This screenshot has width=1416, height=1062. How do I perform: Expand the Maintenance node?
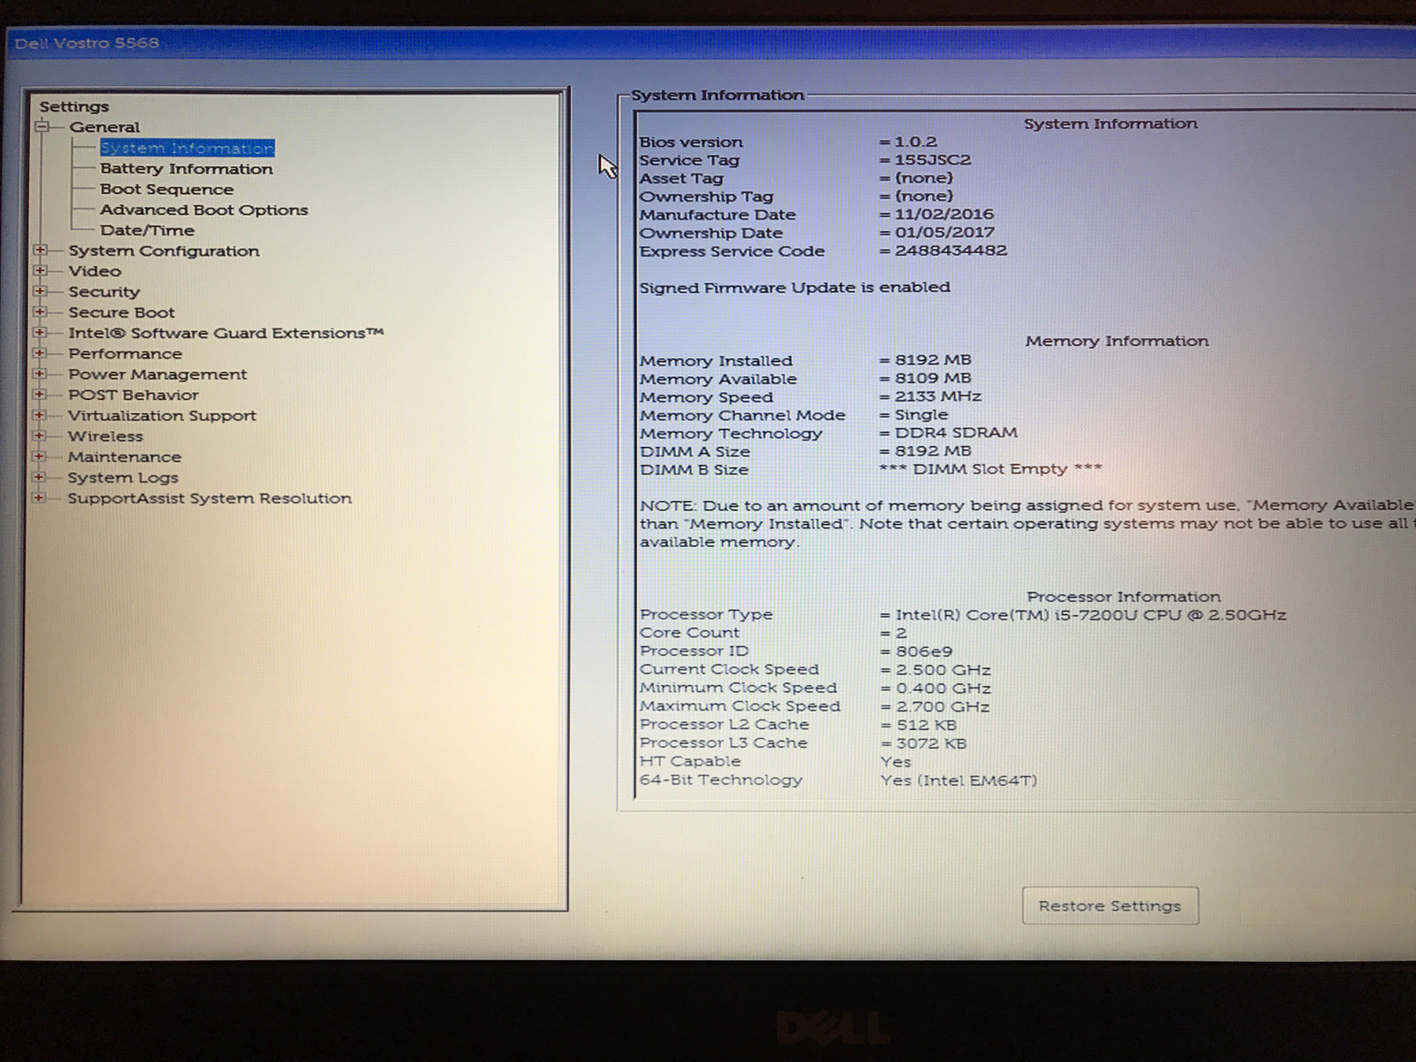coord(40,457)
